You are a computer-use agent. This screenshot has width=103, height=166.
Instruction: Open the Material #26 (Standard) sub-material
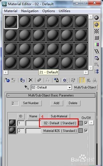[x=60, y=131]
